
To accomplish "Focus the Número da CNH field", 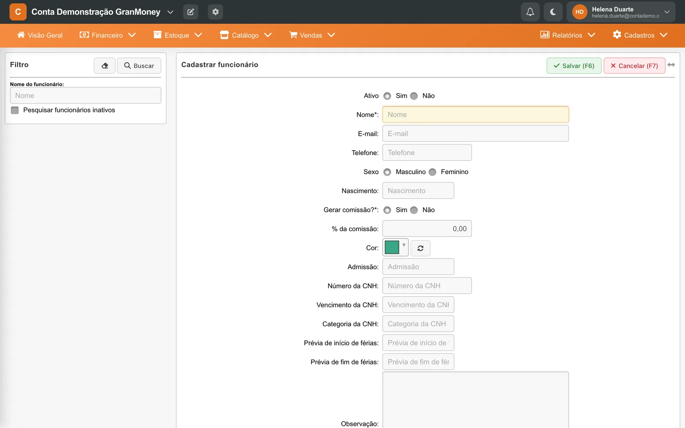I will pyautogui.click(x=427, y=286).
